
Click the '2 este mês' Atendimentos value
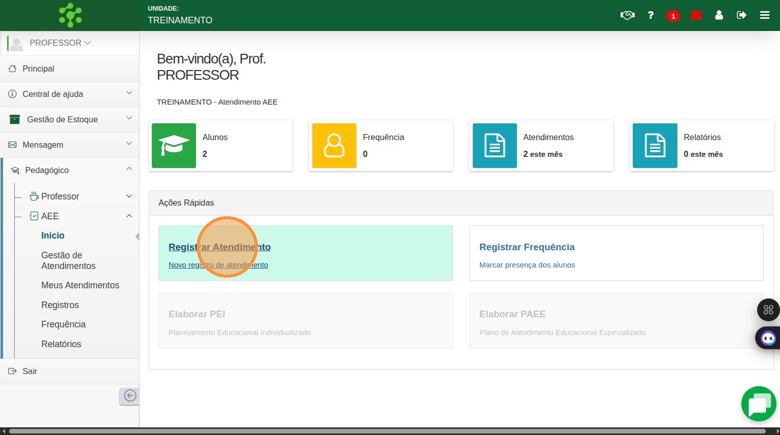point(543,154)
